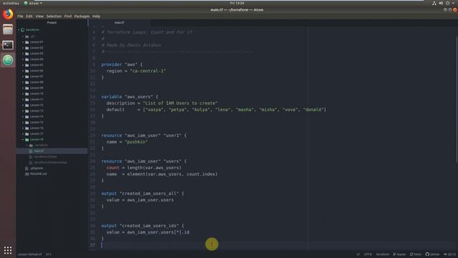458x258 pixels.
Task: Click on "donald" in users list
Action: click(x=313, y=110)
